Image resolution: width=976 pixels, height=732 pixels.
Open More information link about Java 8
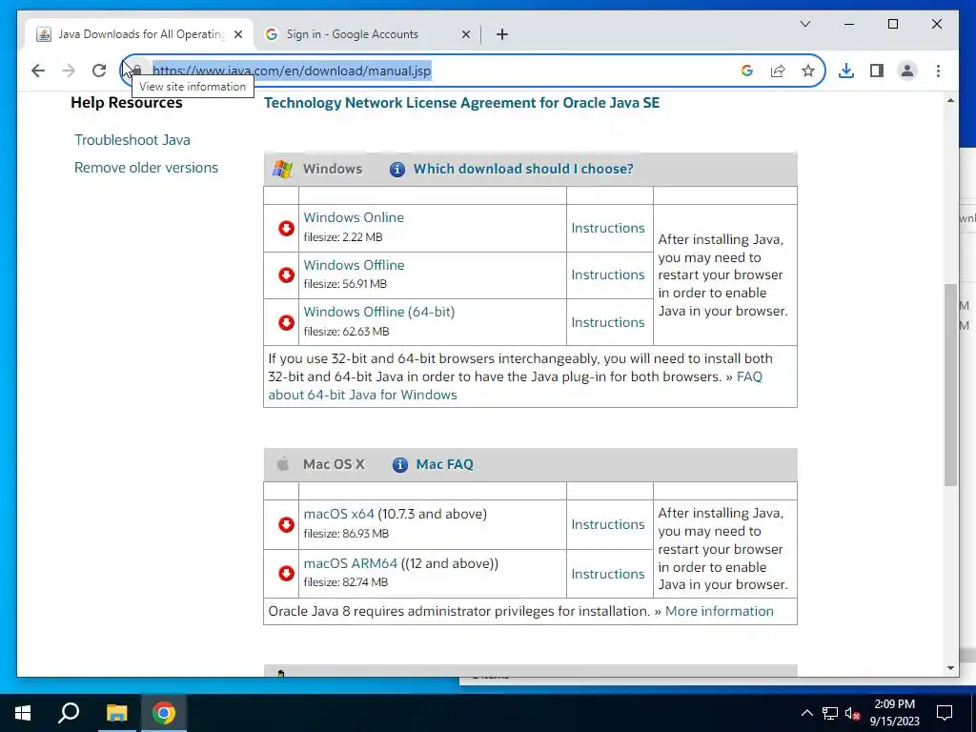[x=719, y=611]
